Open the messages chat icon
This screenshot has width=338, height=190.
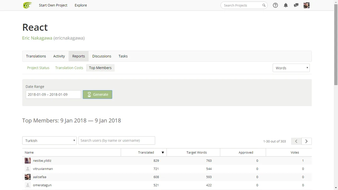pos(296,5)
